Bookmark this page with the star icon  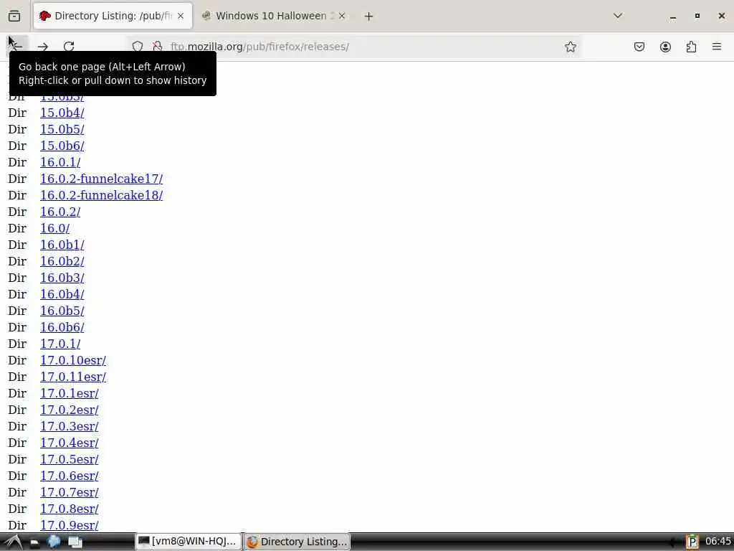click(x=570, y=47)
